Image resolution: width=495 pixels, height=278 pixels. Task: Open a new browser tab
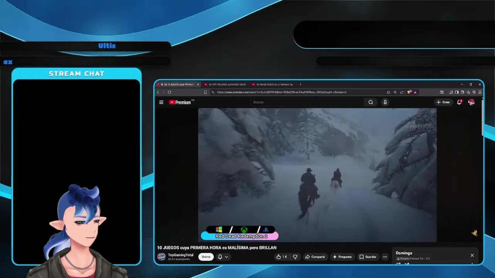pos(300,84)
